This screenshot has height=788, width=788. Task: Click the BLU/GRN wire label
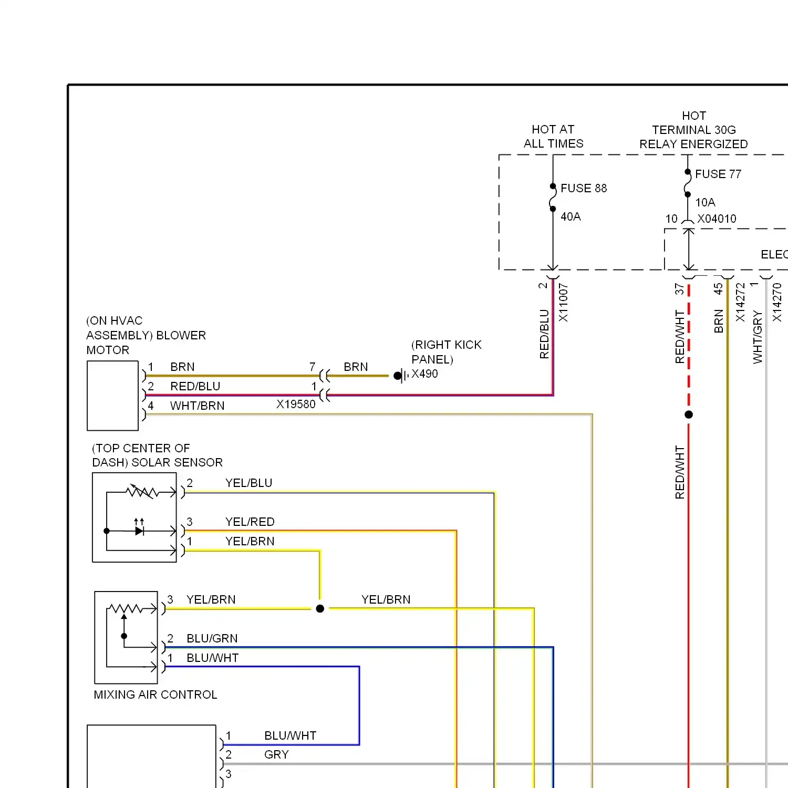tap(212, 638)
